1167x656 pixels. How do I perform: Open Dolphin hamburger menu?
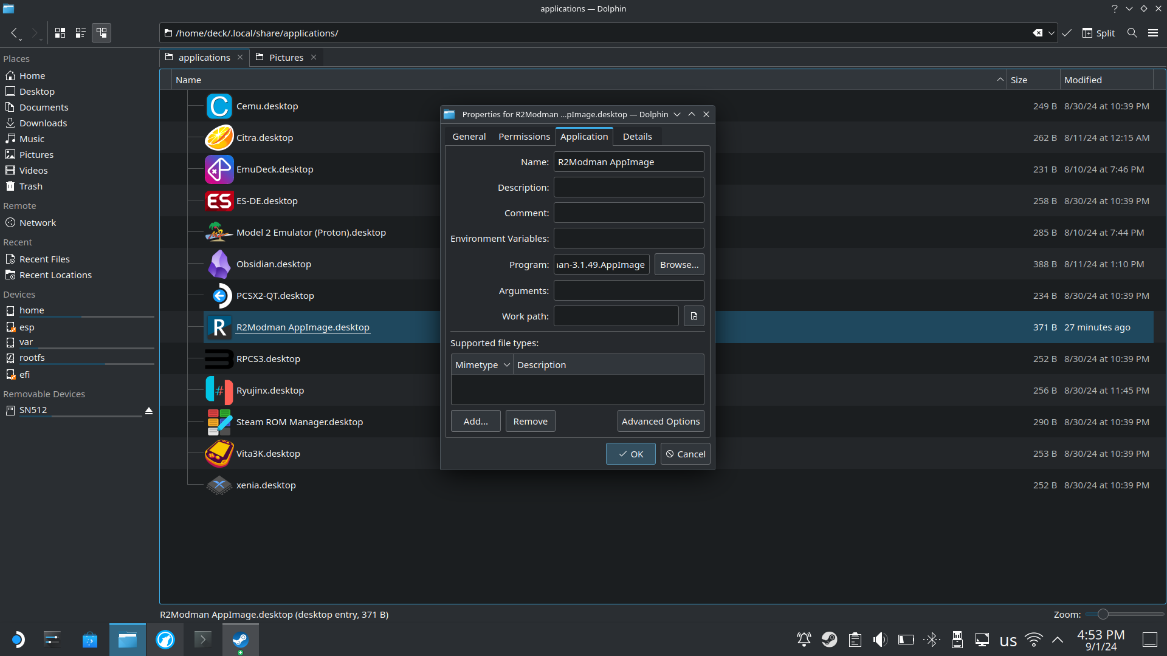1153,33
